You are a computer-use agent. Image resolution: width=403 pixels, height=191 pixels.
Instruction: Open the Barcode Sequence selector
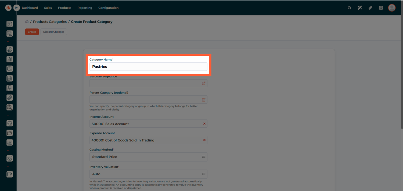point(203,83)
